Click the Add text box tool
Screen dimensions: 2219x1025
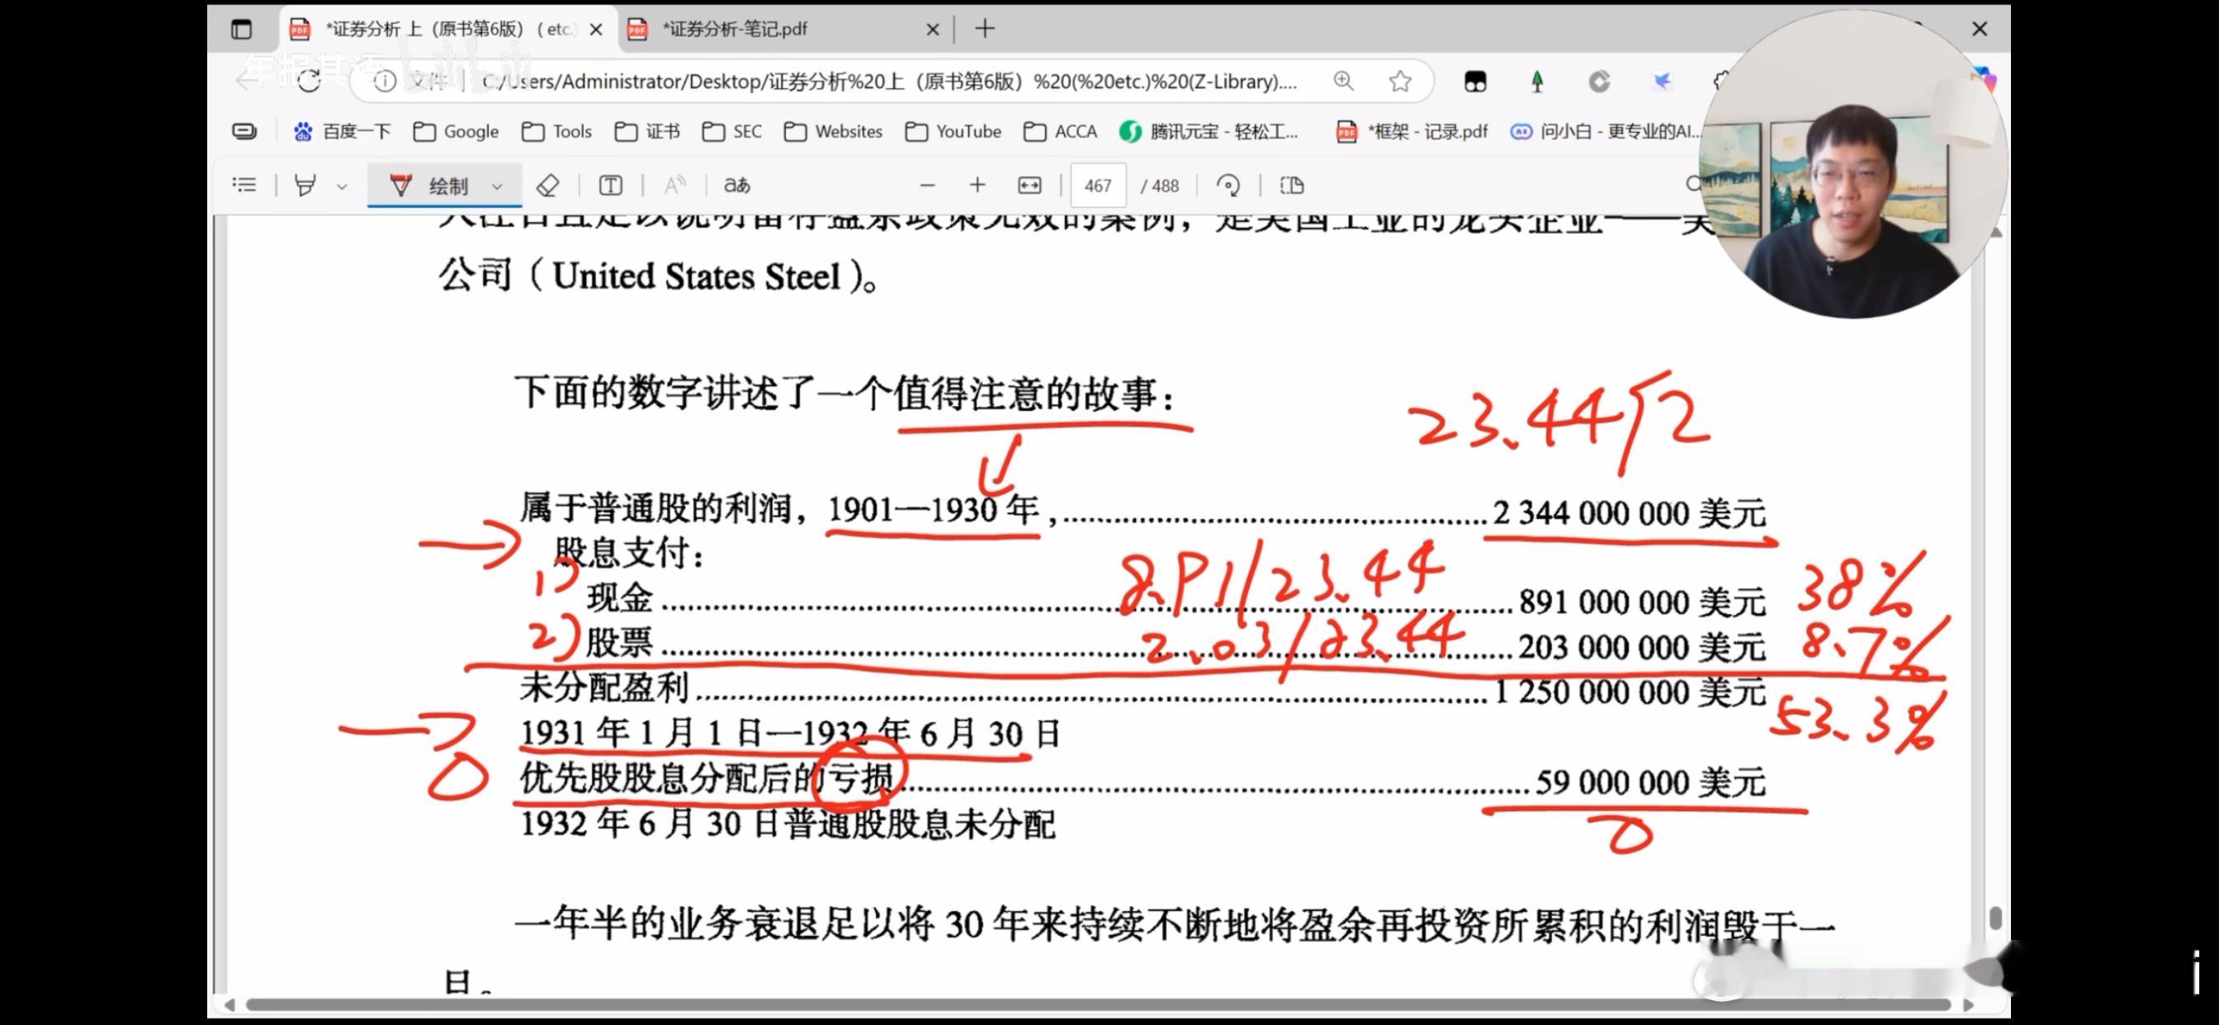(x=610, y=185)
